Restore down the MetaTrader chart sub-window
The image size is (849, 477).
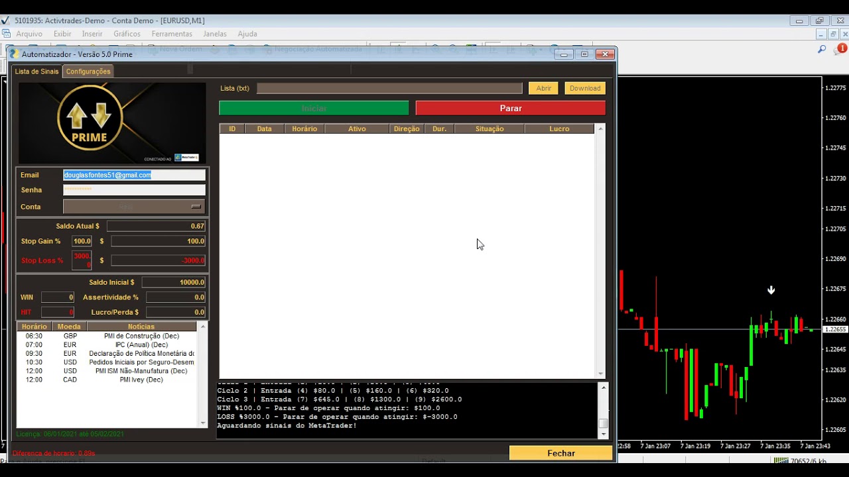tap(833, 34)
